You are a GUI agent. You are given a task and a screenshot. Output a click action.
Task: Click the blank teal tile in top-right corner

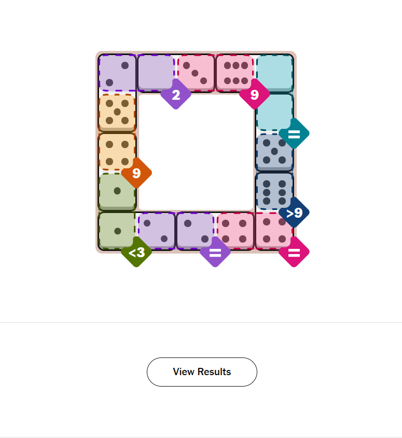(274, 72)
